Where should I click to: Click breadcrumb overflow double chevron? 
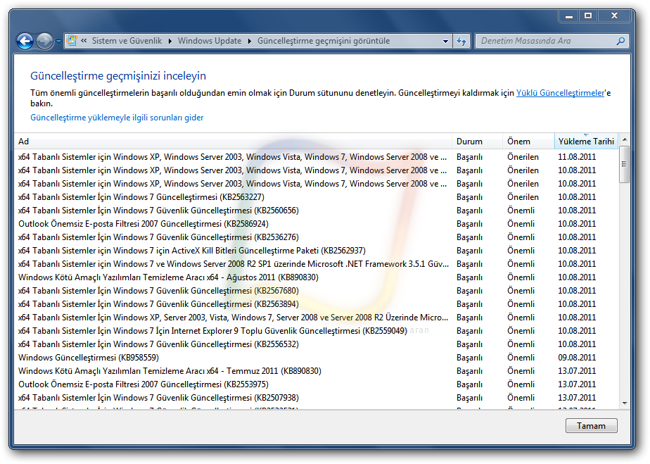click(x=84, y=41)
